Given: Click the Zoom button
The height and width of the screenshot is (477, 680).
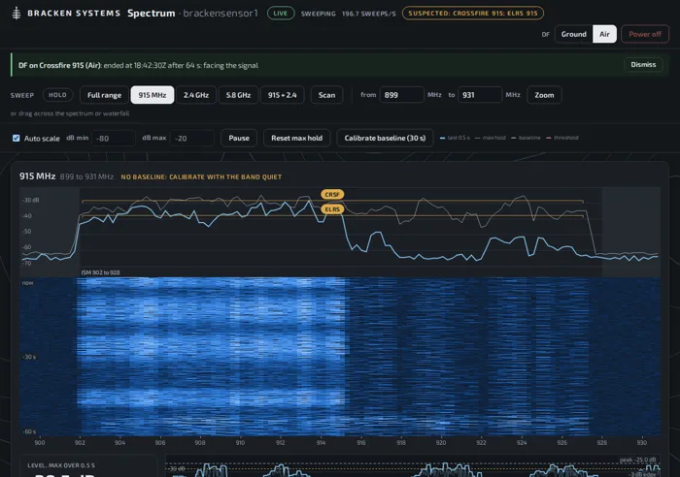Looking at the screenshot, I should (x=544, y=95).
